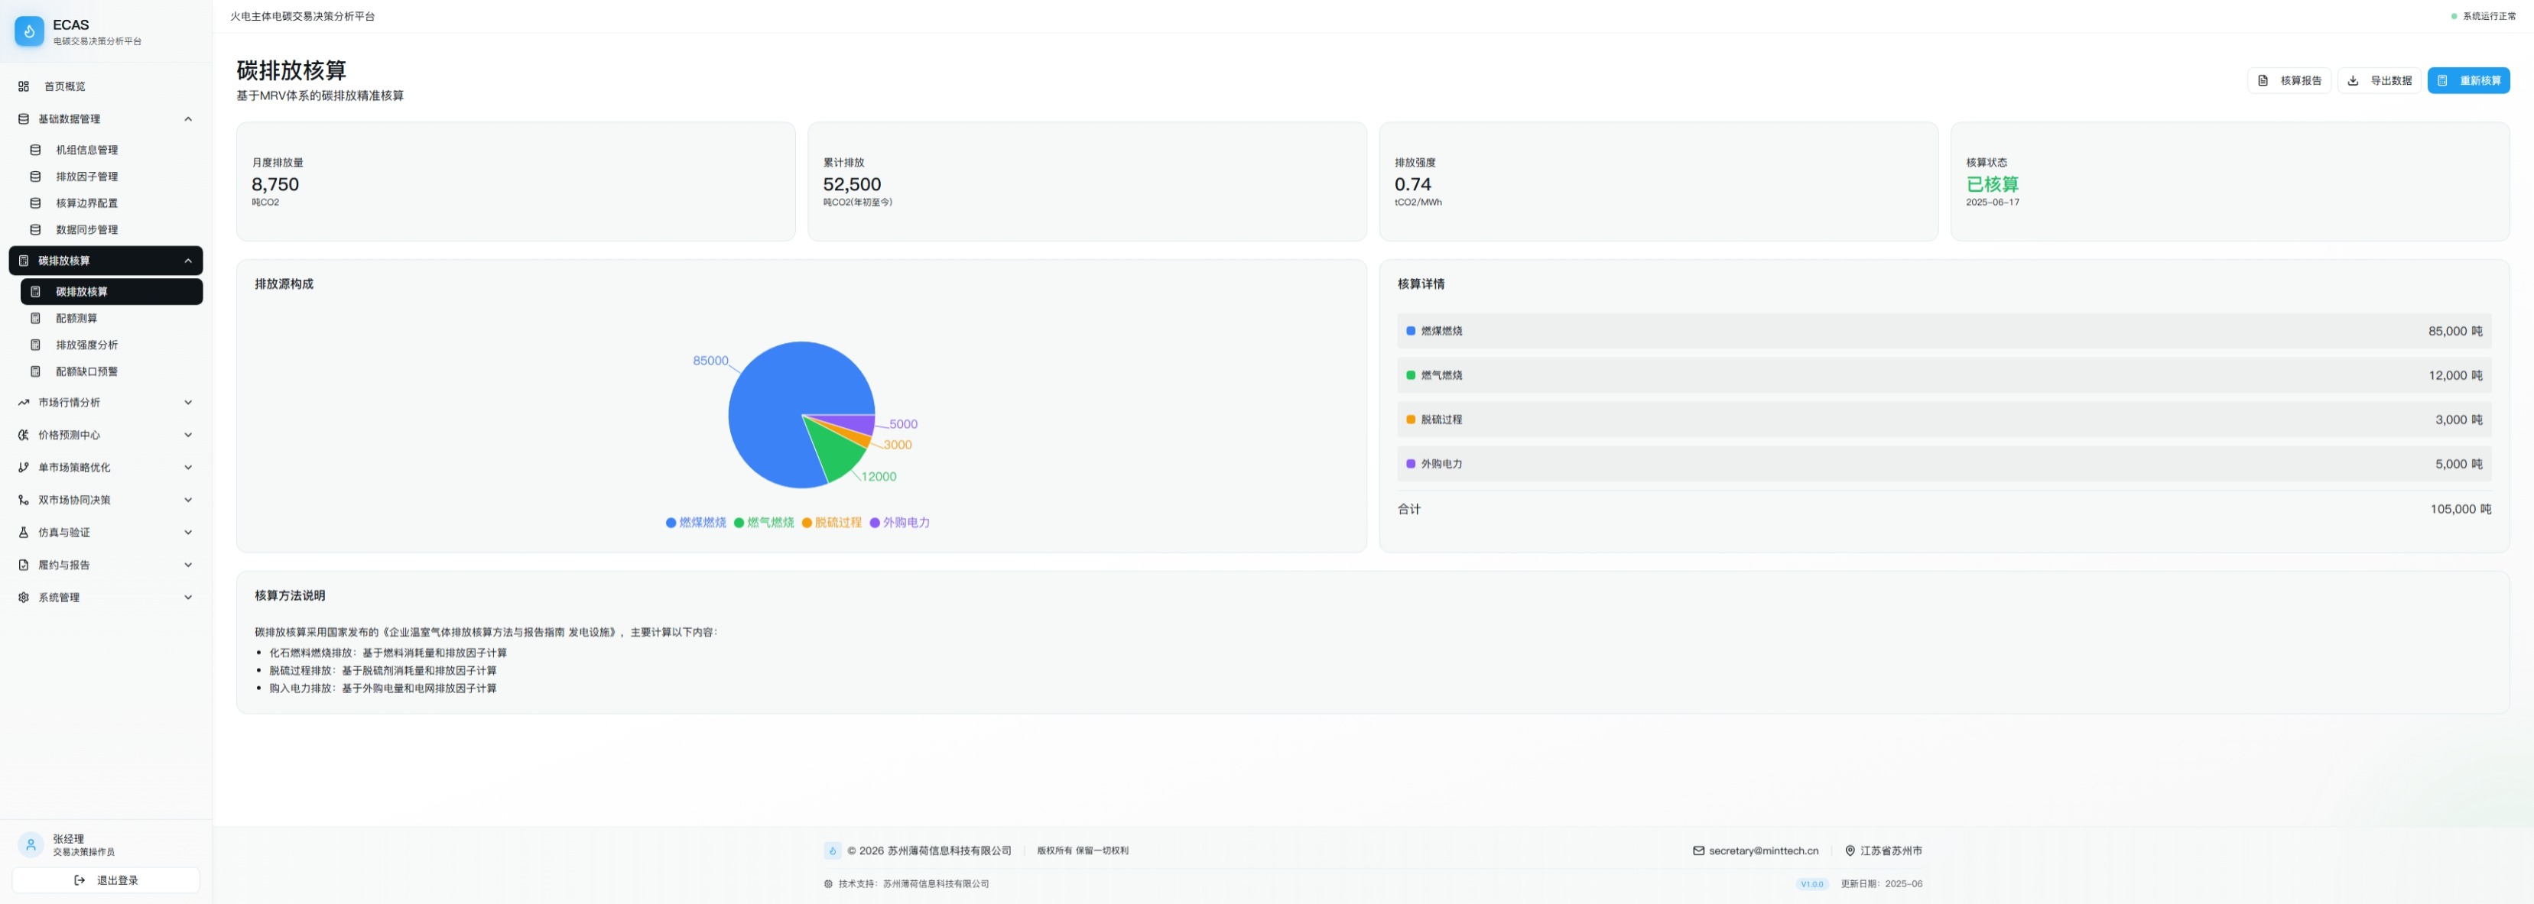Click the ECAS flame logo icon
Screen dimensions: 2534x904
[x=30, y=31]
